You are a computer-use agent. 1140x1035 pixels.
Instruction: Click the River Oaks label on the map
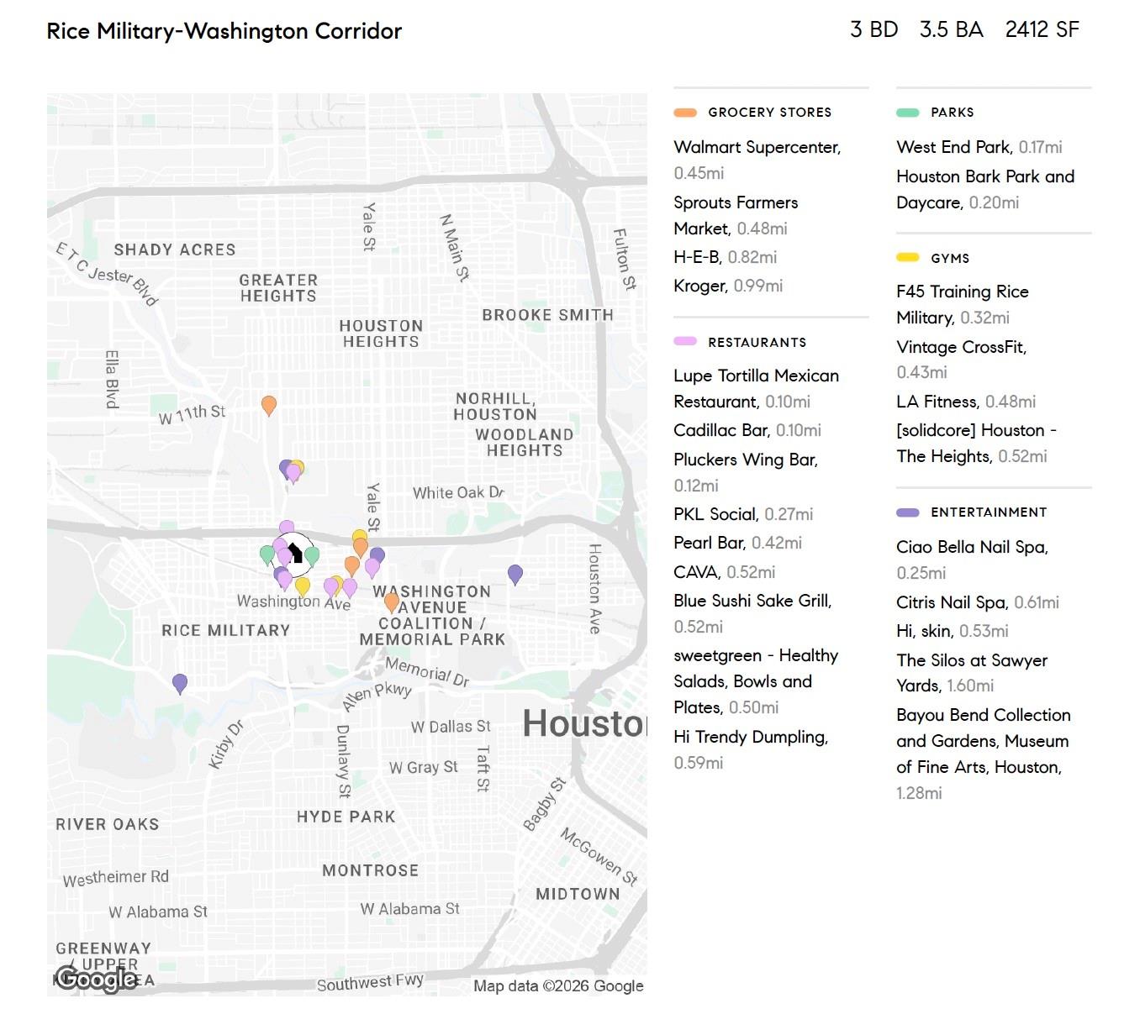click(x=108, y=824)
